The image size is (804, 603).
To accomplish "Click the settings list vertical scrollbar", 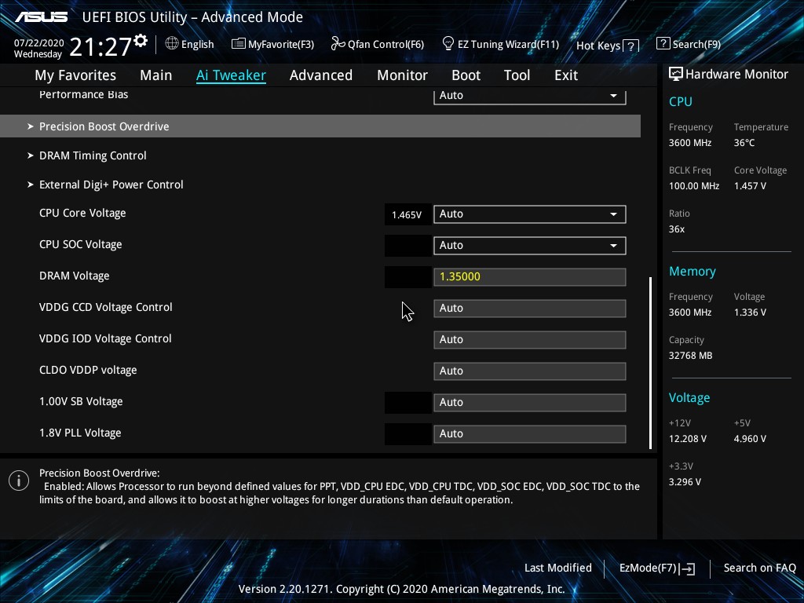I will pos(650,361).
